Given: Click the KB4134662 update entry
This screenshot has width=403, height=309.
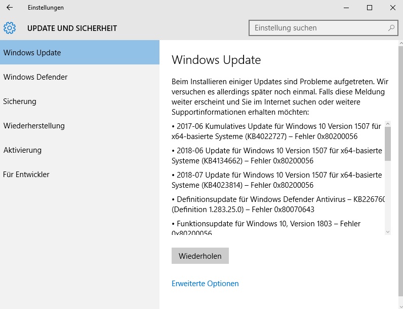Looking at the screenshot, I should pos(277,156).
